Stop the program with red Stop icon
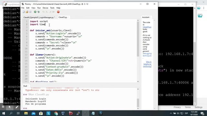 [58, 12]
